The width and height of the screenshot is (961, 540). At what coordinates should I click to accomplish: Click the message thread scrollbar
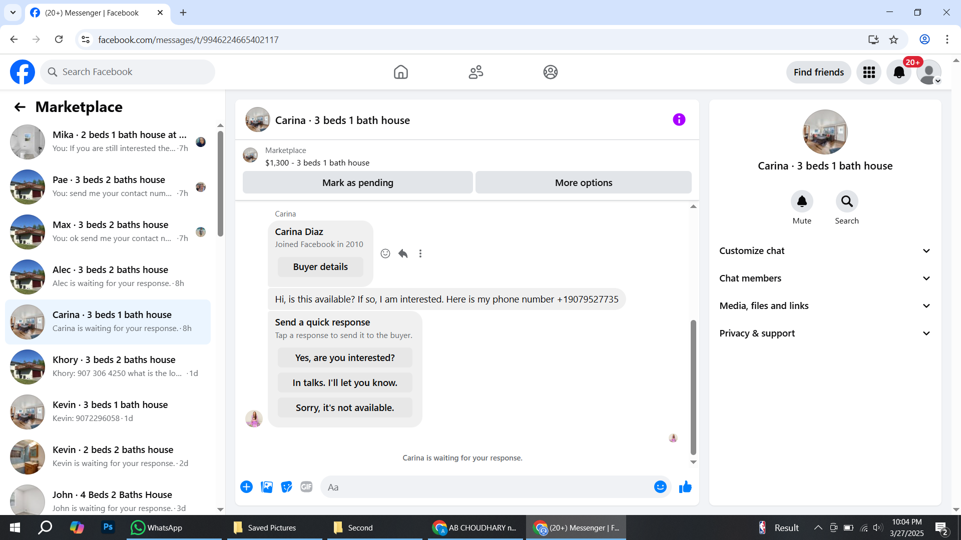pyautogui.click(x=693, y=387)
